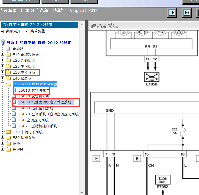Click the two-arrow split panel icon

pyautogui.click(x=187, y=13)
